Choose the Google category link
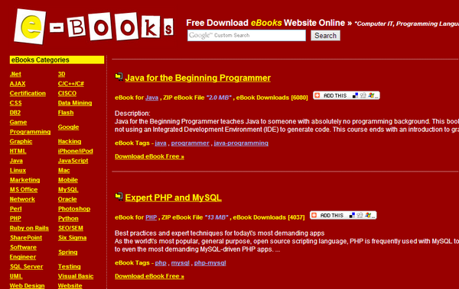The height and width of the screenshot is (289, 459). [68, 127]
